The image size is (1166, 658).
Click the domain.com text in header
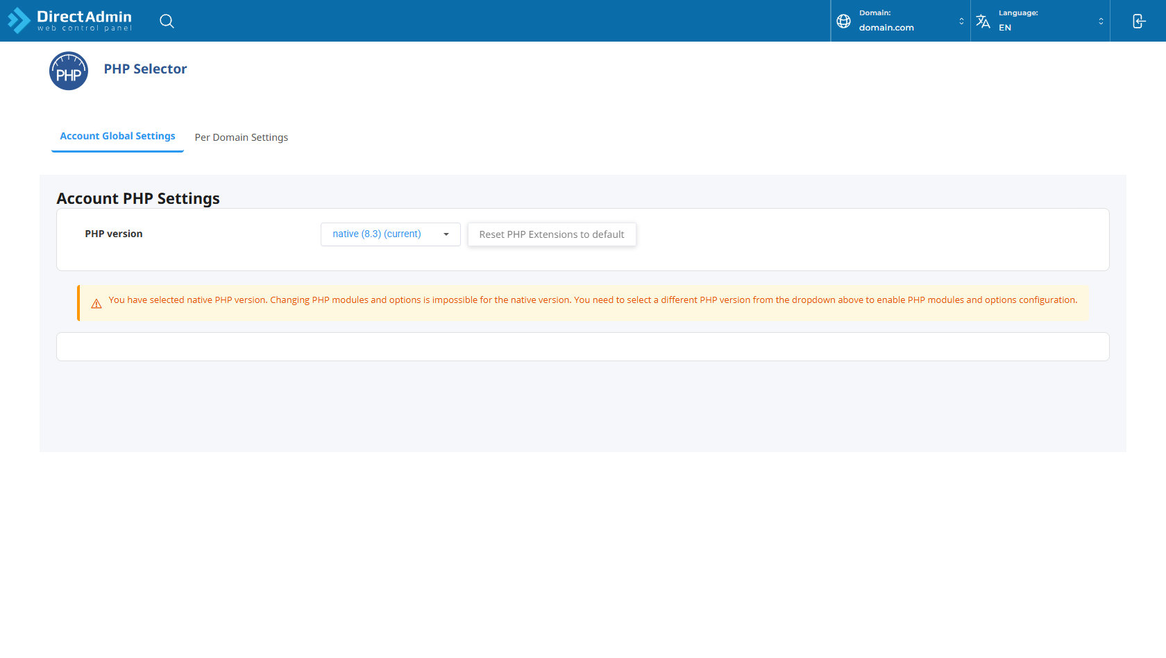886,28
